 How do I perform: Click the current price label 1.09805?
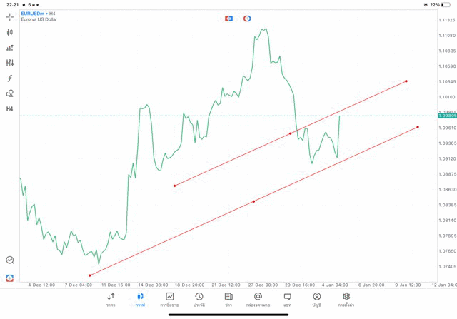coord(446,116)
